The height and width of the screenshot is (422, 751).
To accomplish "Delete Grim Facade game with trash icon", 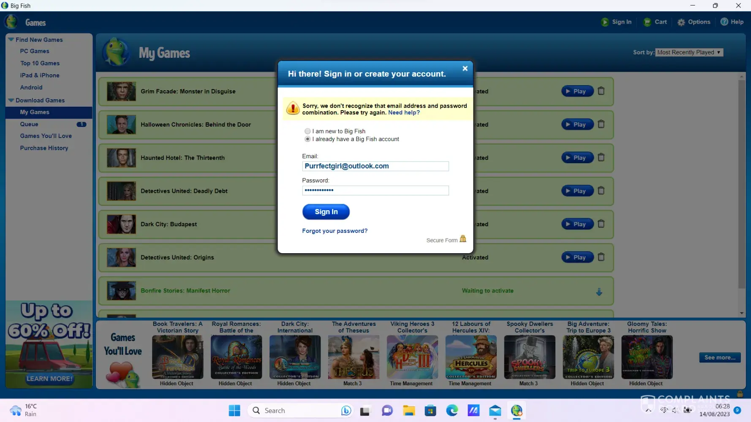I will pos(601,91).
